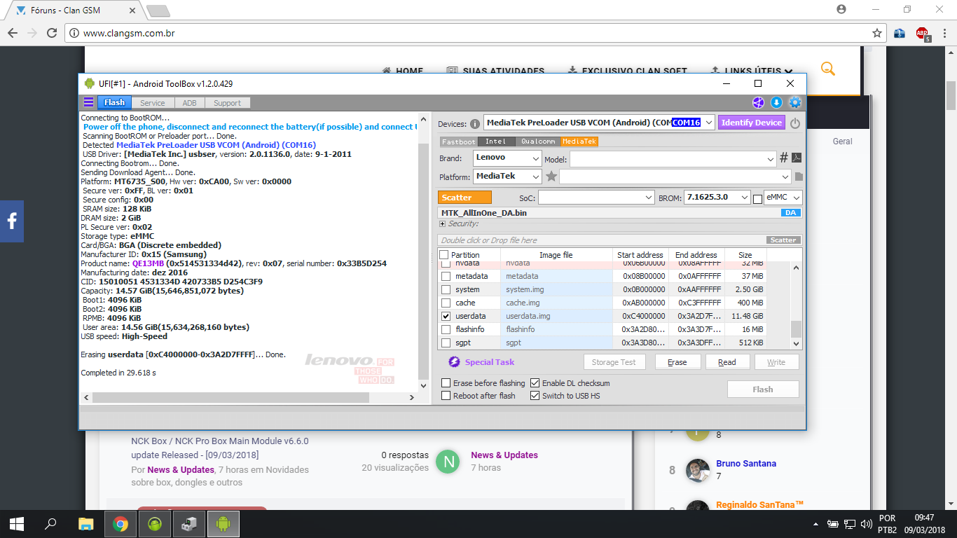Click the hash icon next to Model
The width and height of the screenshot is (957, 538).
tap(784, 158)
